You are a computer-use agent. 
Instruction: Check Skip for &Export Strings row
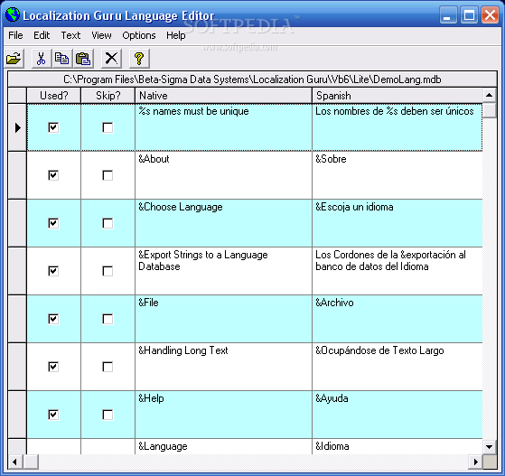click(x=108, y=271)
